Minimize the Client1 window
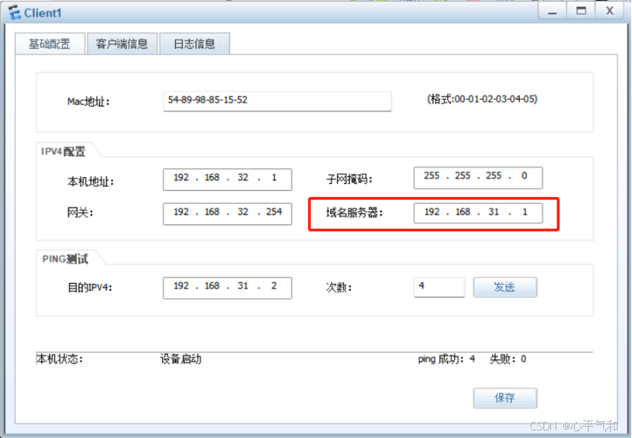The height and width of the screenshot is (438, 632). tap(553, 11)
